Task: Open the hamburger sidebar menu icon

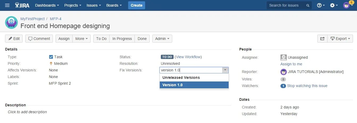Action: [7, 5]
